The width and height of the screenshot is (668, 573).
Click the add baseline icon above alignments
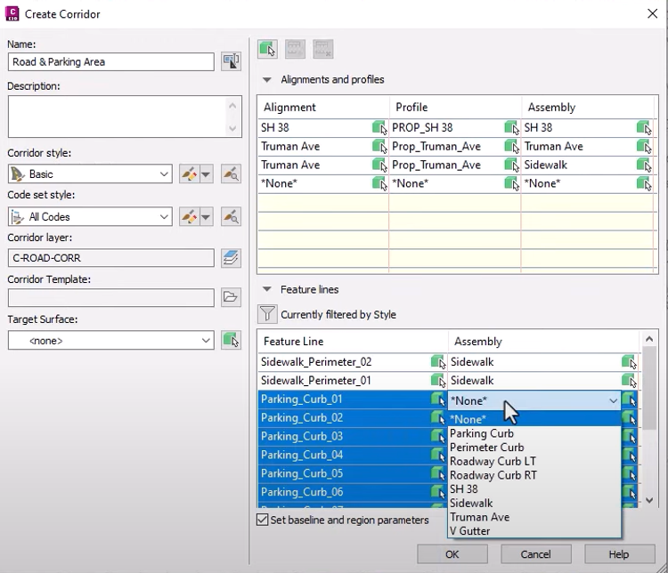pyautogui.click(x=267, y=49)
